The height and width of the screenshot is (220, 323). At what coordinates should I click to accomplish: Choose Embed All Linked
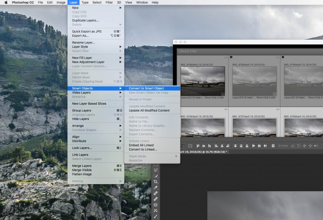click(x=152, y=145)
